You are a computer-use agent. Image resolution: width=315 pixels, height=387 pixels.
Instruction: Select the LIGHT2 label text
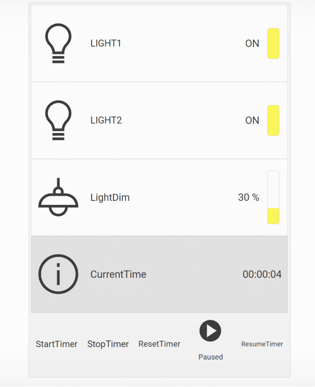click(106, 121)
